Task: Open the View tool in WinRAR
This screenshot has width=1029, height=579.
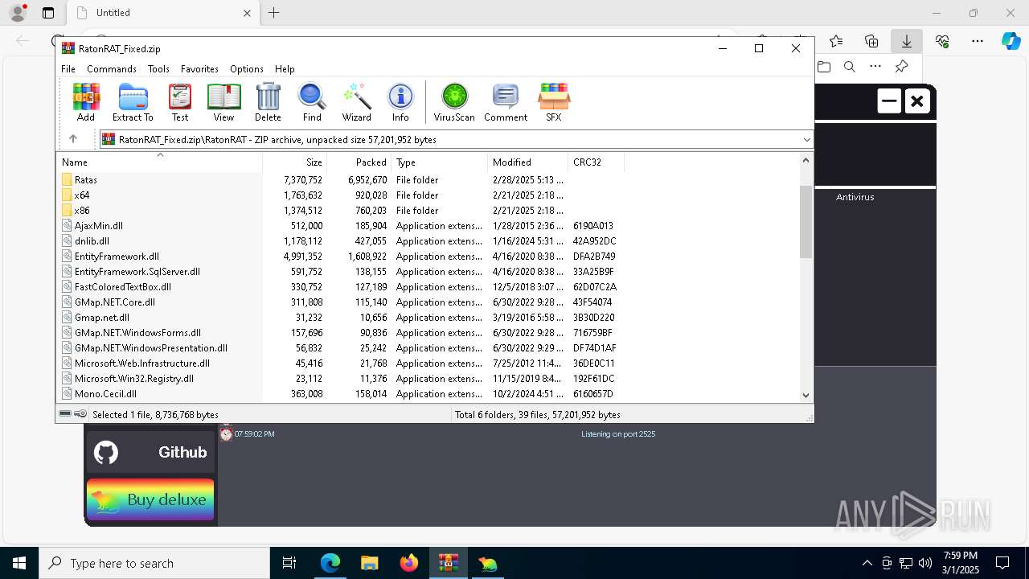Action: (x=223, y=102)
